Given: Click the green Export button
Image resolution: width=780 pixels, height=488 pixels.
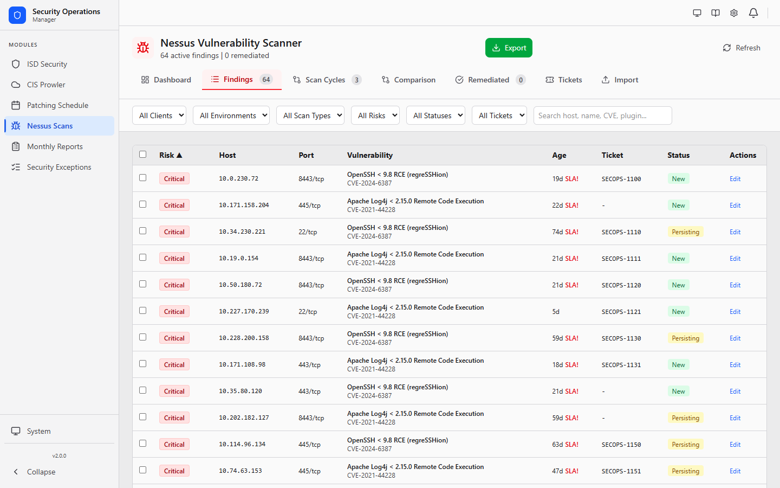Looking at the screenshot, I should pyautogui.click(x=509, y=48).
